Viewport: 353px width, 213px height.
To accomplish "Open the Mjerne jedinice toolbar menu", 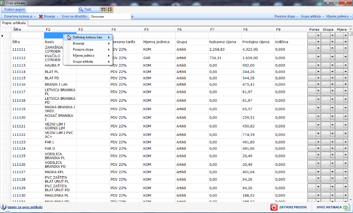I will coord(339,16).
